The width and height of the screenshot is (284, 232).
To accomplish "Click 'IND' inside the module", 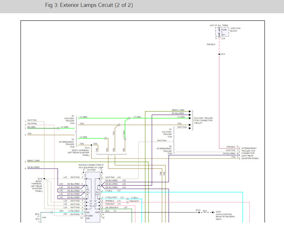I will (x=88, y=212).
